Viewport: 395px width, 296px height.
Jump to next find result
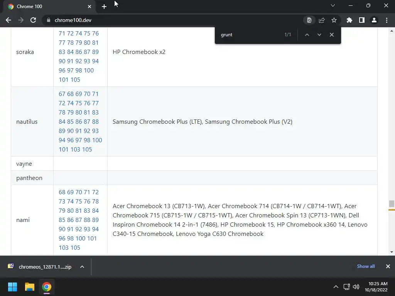point(319,35)
